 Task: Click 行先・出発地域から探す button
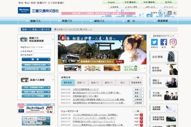[36, 88]
